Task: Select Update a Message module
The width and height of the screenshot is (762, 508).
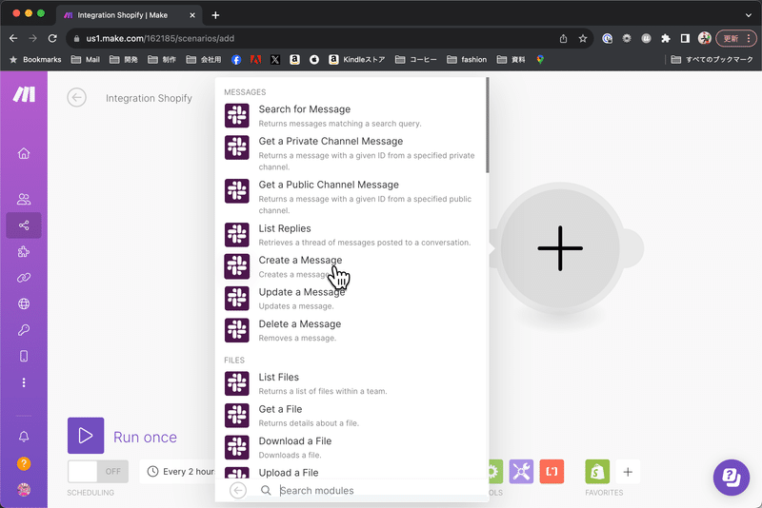Action: [351, 299]
